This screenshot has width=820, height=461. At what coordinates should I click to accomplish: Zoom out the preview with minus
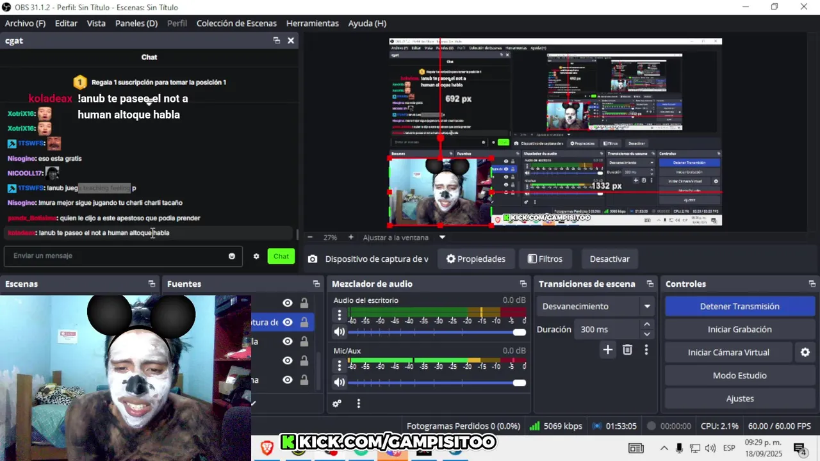coord(310,237)
